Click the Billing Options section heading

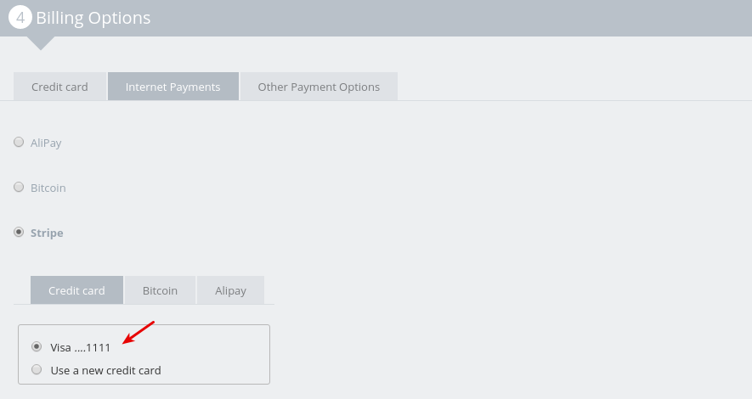point(93,18)
